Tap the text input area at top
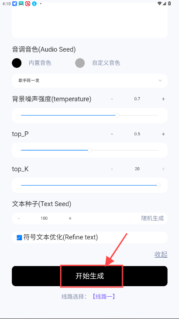179x319 pixels. [89, 20]
